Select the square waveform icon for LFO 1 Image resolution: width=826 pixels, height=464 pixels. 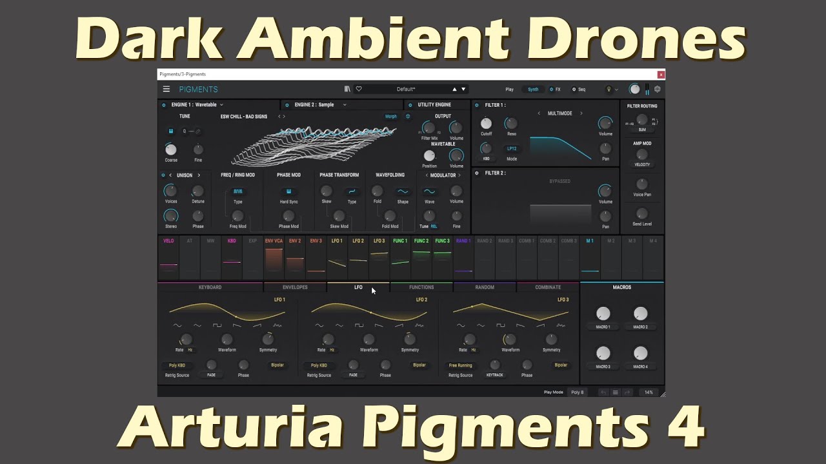coord(217,325)
